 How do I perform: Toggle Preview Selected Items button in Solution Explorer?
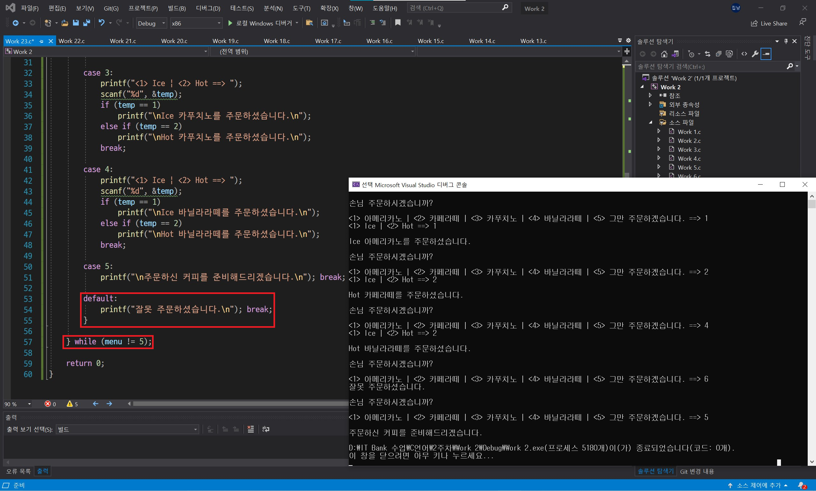(766, 54)
